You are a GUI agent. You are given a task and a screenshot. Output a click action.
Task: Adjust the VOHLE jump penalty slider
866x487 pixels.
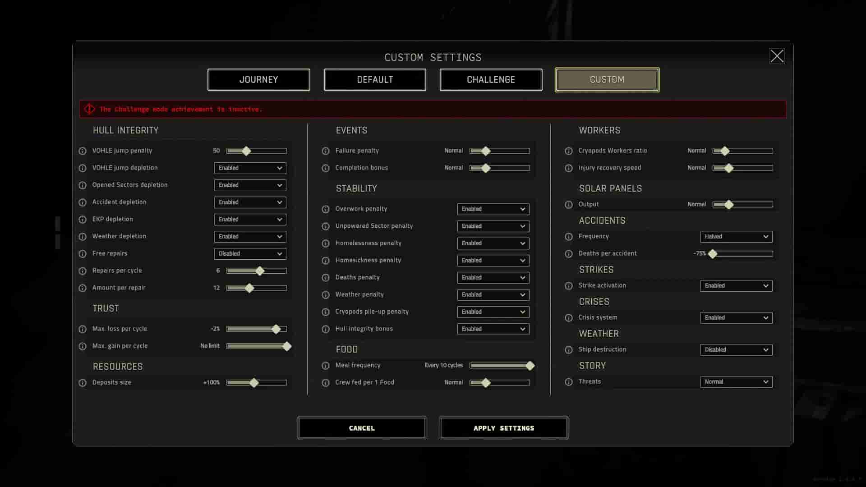pyautogui.click(x=257, y=151)
